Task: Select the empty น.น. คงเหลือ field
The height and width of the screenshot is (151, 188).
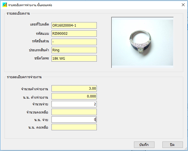Action: coord(74,127)
